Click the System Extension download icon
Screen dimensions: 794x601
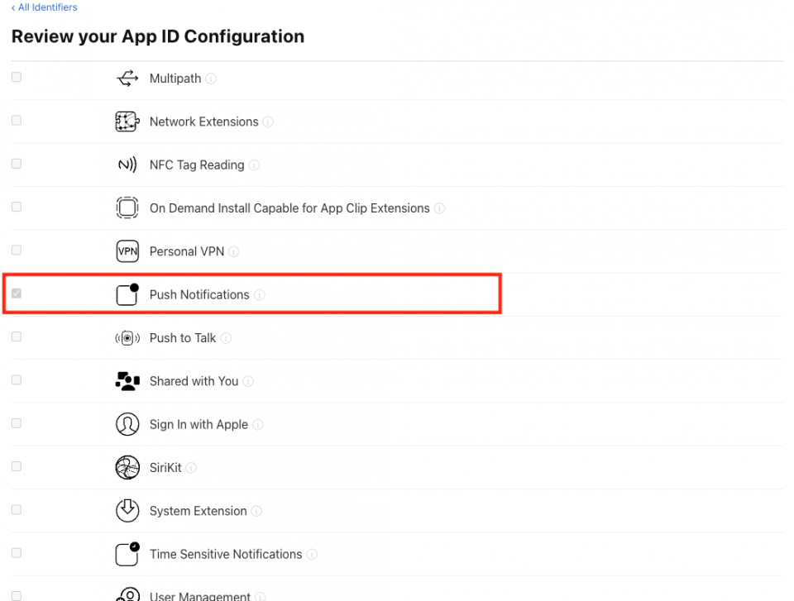127,511
